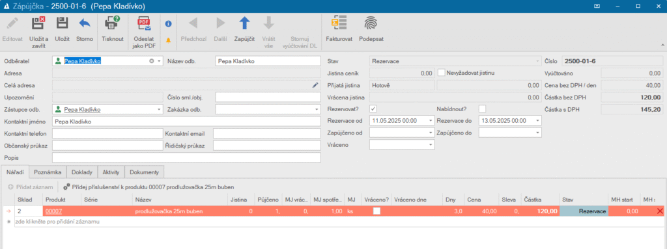Click the Kontaktní telefon input field

coord(107,133)
